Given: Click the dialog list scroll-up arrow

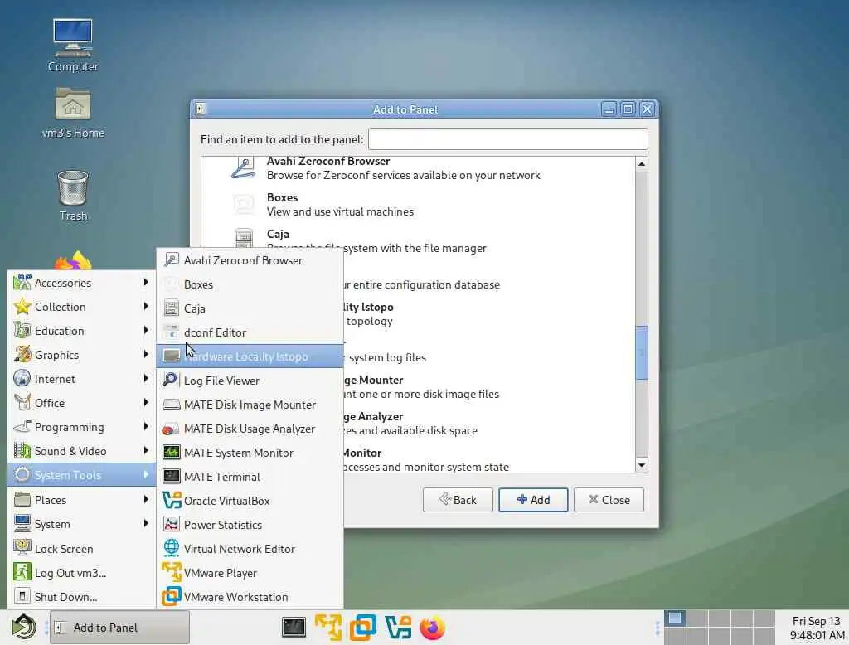Looking at the screenshot, I should coord(641,164).
